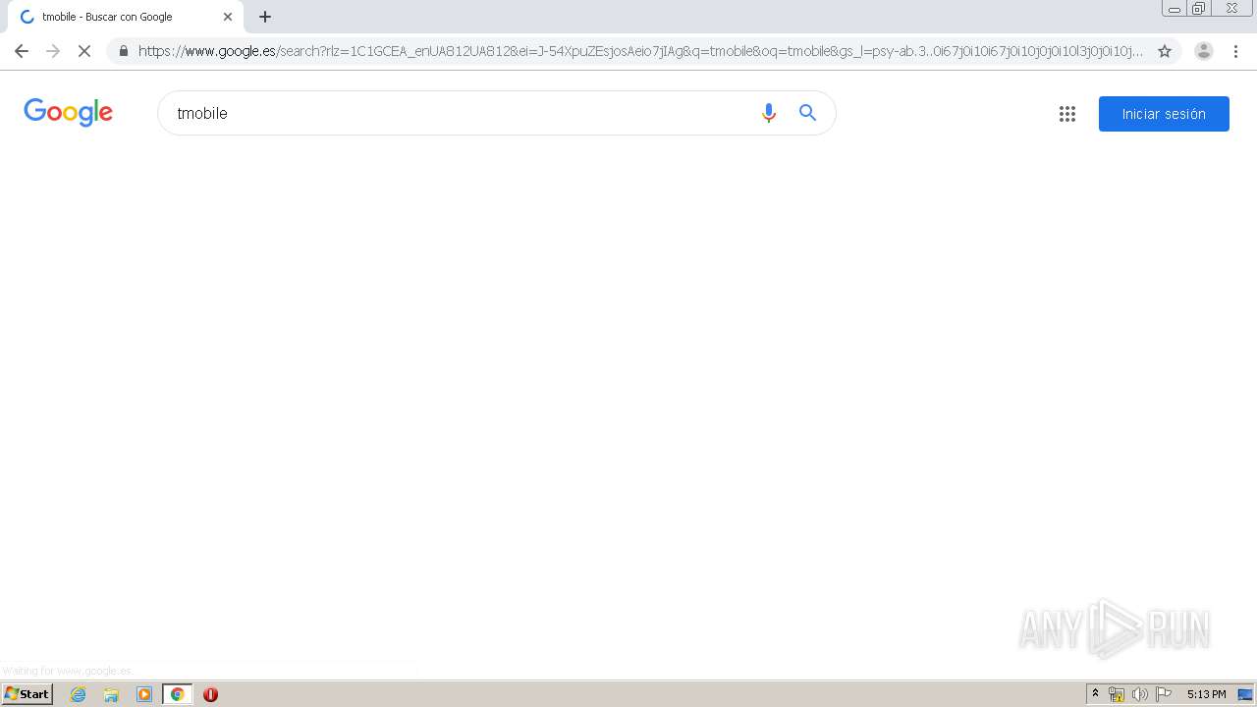Open the Chrome three-dot menu
The height and width of the screenshot is (707, 1257).
(x=1235, y=51)
